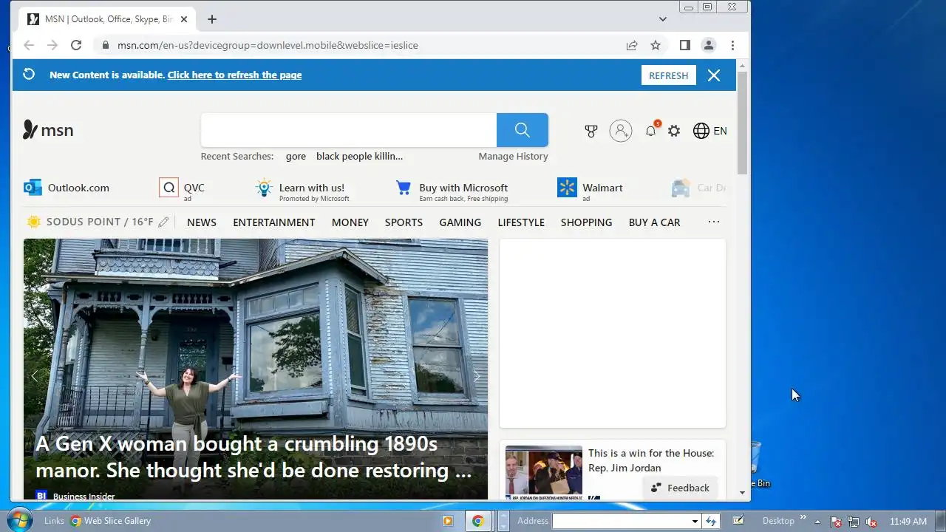Open the taskbar Address dropdown arrow
This screenshot has width=946, height=532.
(x=695, y=521)
